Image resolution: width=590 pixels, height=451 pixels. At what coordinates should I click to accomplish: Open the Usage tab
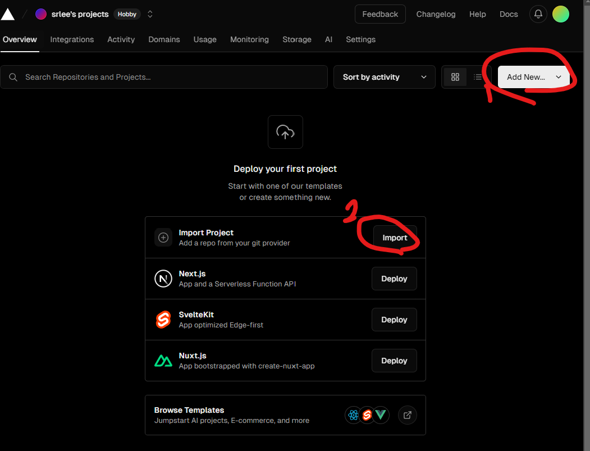coord(205,39)
